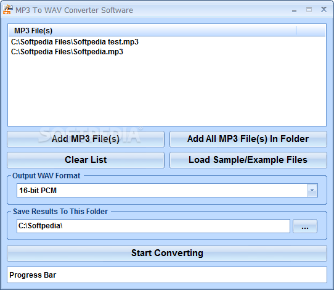Screen dimensions: 334x290
Task: Click the Save Results folder path field
Action: (x=153, y=226)
